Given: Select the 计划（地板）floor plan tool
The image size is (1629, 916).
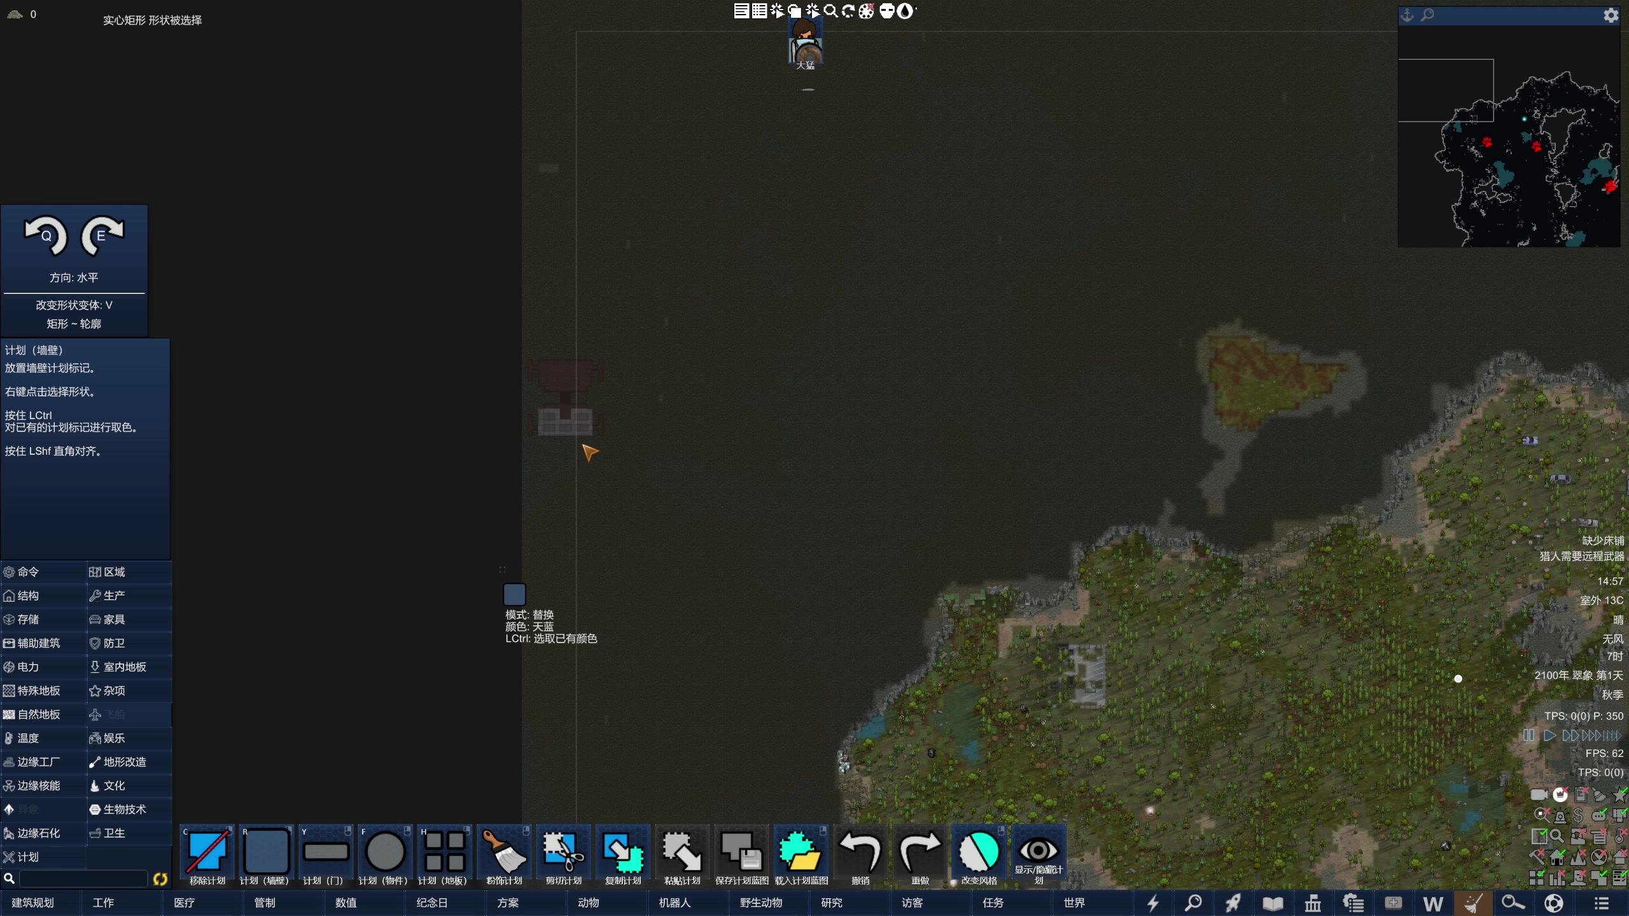Looking at the screenshot, I should coord(444,856).
